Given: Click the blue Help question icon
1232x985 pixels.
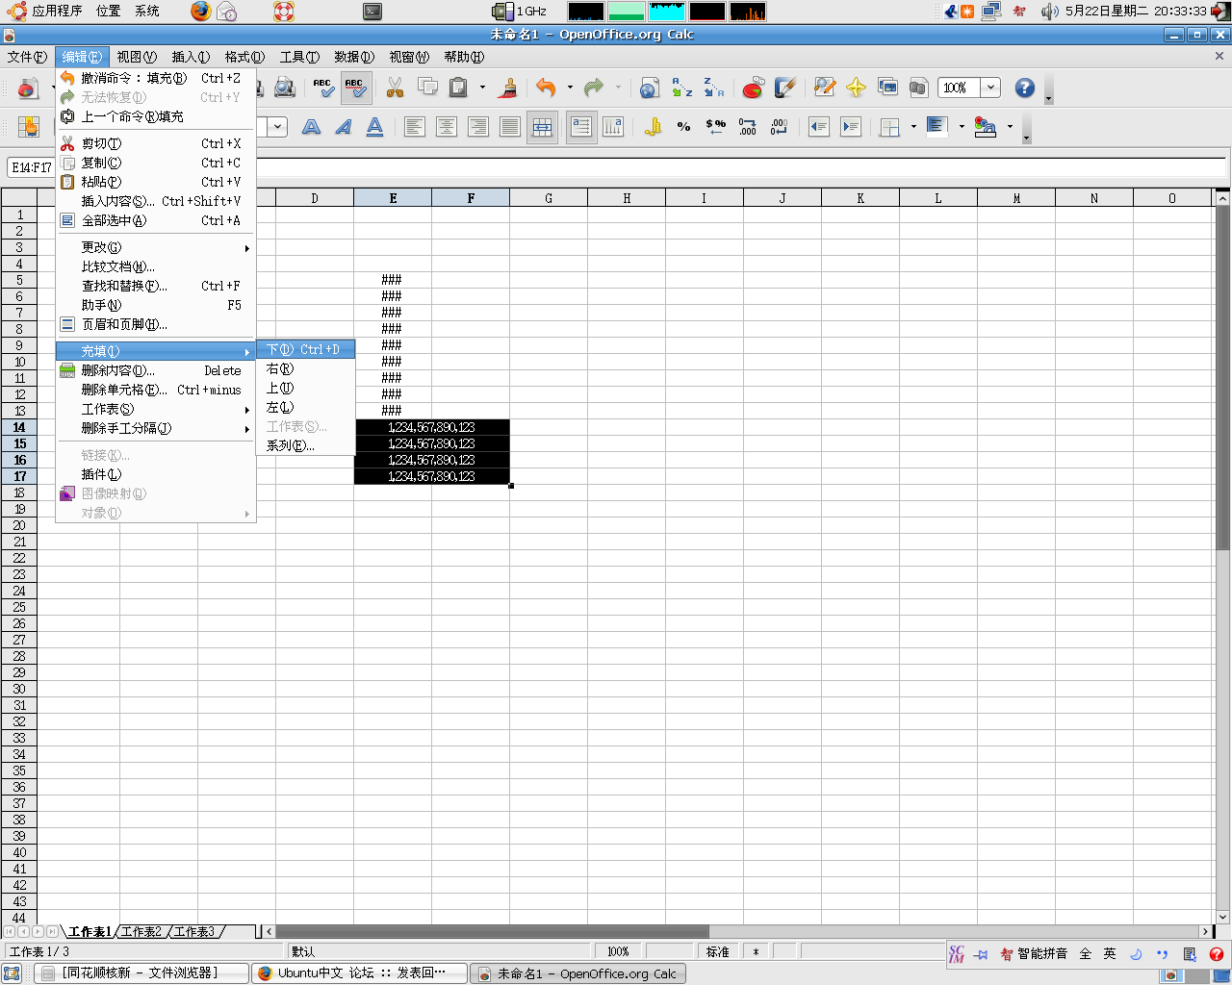Looking at the screenshot, I should point(1025,88).
